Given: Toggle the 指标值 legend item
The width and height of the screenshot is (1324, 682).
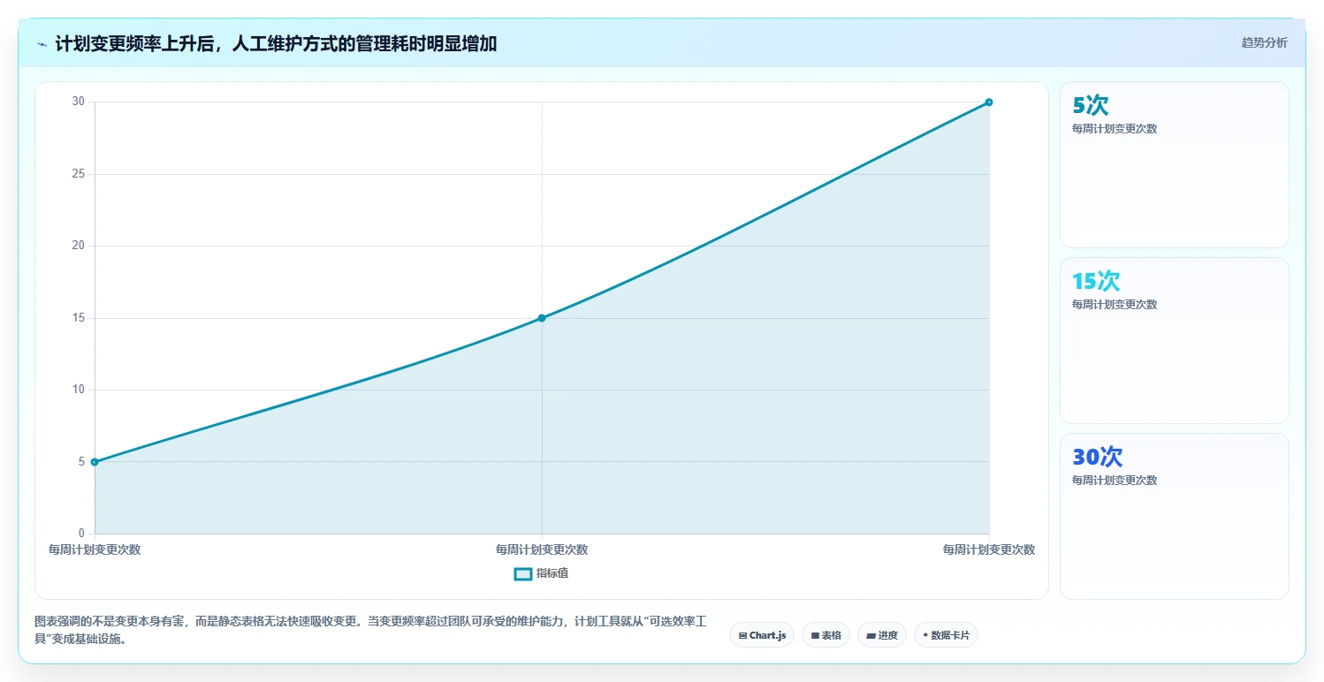Looking at the screenshot, I should tap(541, 573).
